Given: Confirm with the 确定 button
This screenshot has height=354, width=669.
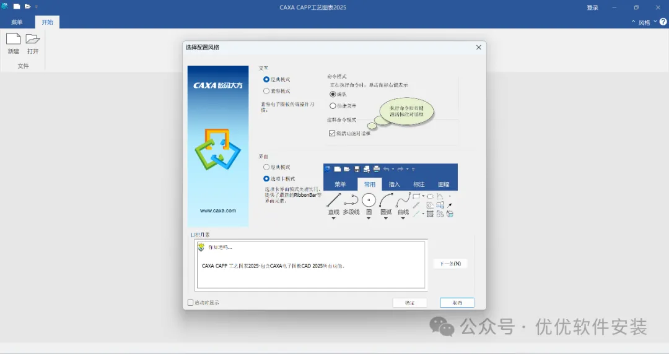Looking at the screenshot, I should (x=409, y=303).
